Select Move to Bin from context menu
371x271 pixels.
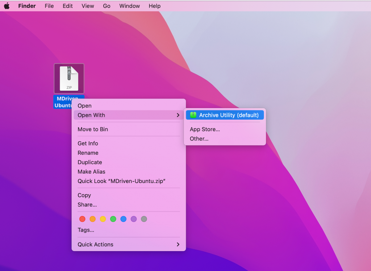93,129
